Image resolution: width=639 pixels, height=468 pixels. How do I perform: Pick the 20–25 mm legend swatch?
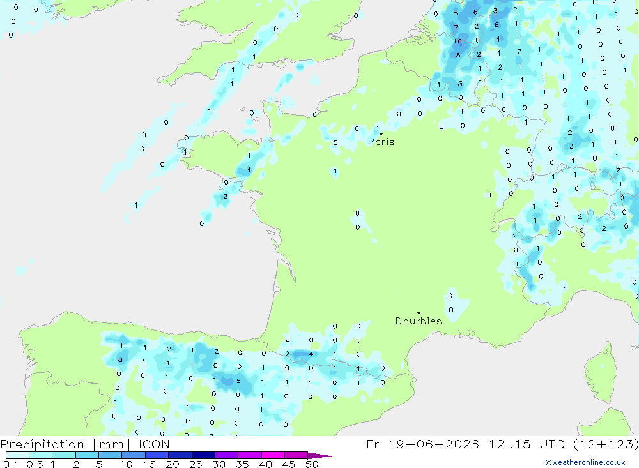180,455
